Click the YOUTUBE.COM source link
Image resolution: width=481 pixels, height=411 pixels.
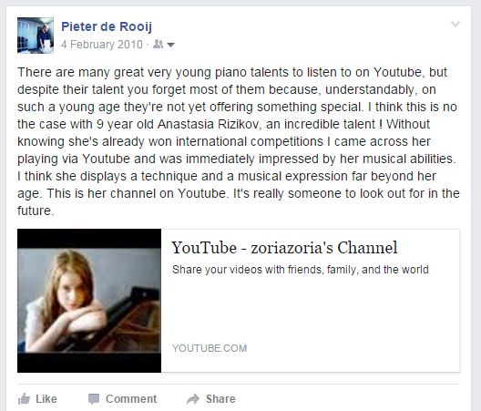(x=210, y=348)
